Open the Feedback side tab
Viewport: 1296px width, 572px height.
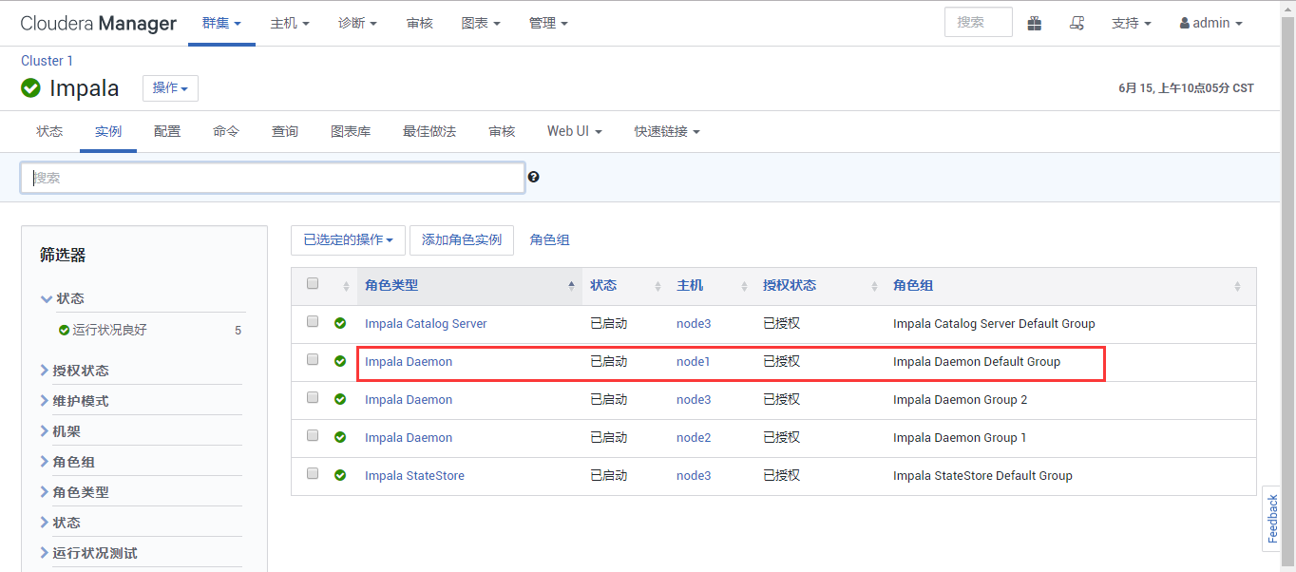[1272, 519]
